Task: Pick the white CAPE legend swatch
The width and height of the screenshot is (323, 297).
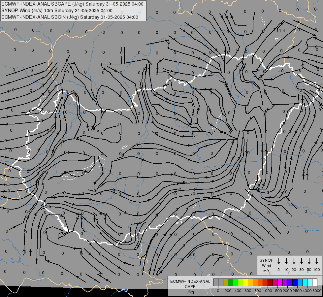Action: (315, 282)
